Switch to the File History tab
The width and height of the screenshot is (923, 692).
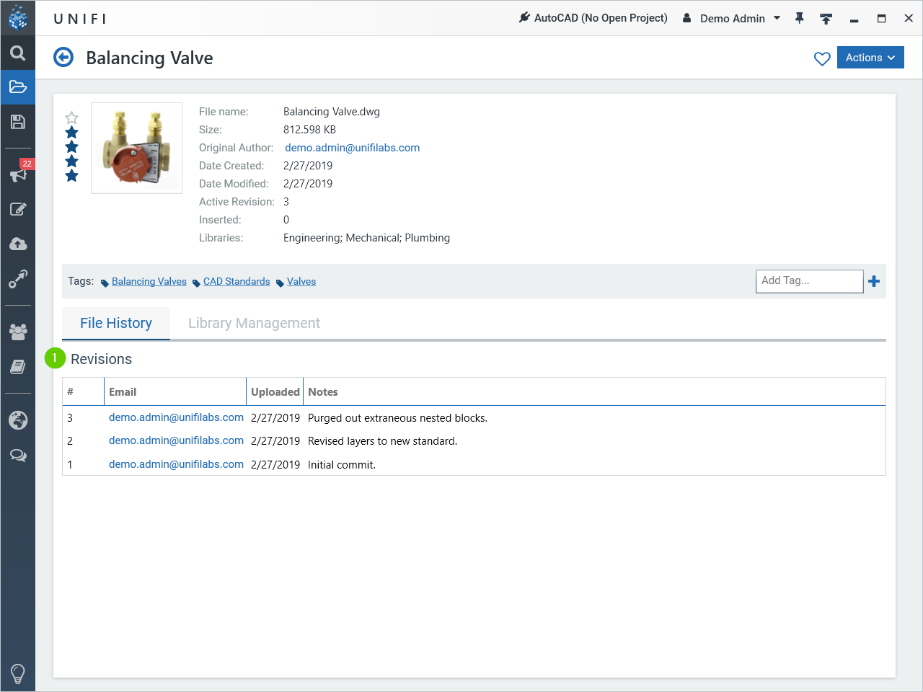tap(116, 323)
